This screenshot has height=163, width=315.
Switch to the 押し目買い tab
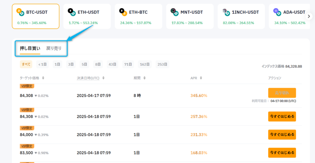tap(30, 48)
